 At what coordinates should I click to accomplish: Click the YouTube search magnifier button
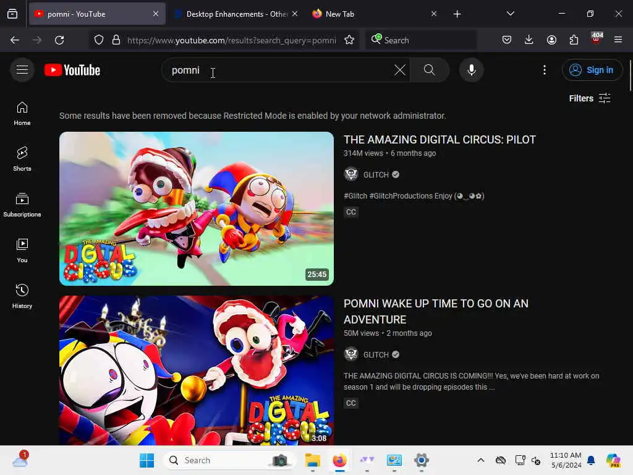429,70
